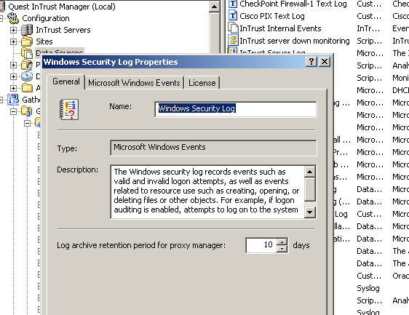Screen dimensions: 409x315
Task: Collapse the Gathering tree node
Action: 1,100
